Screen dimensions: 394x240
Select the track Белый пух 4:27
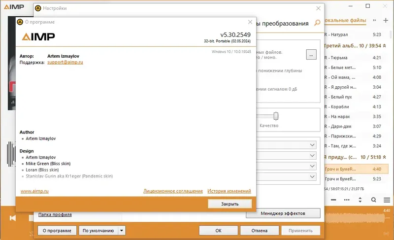pyautogui.click(x=356, y=97)
